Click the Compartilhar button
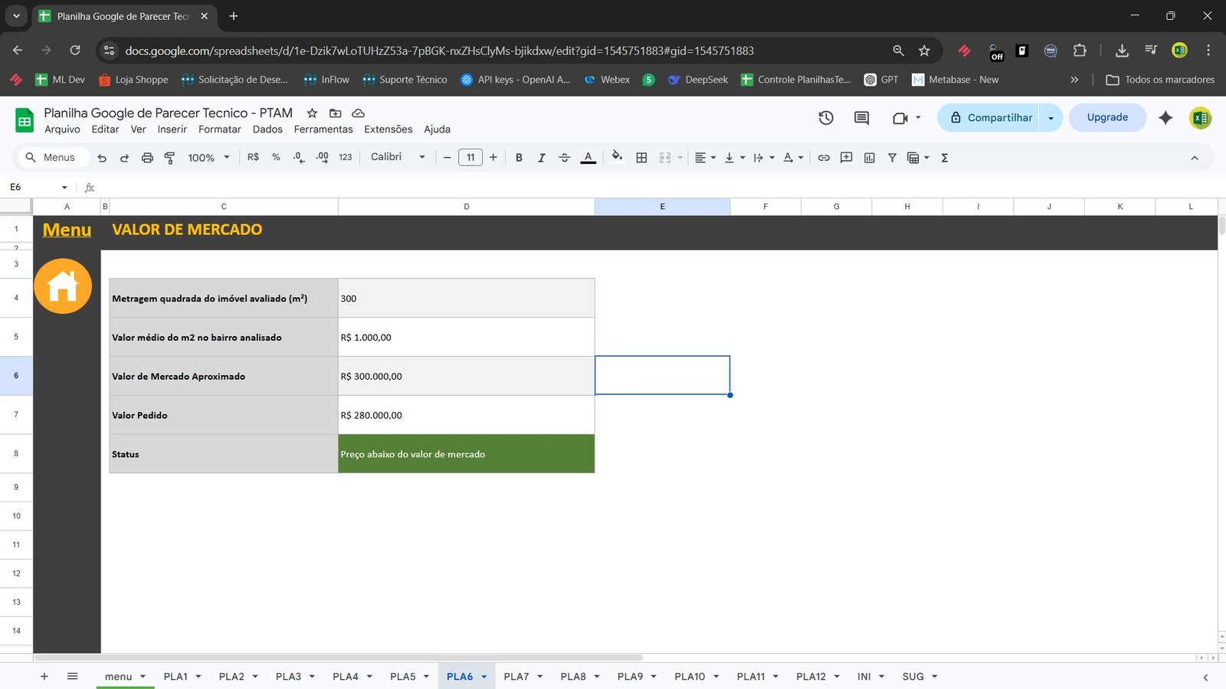The width and height of the screenshot is (1226, 689). coord(998,117)
